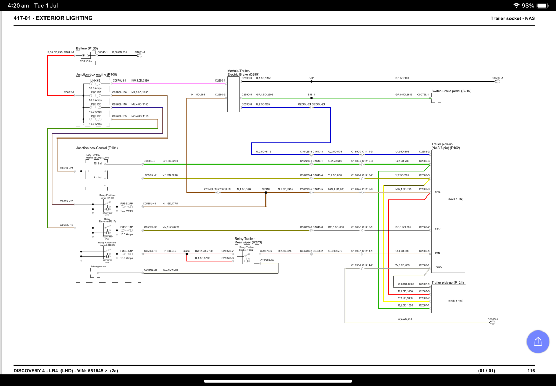The width and height of the screenshot is (556, 386).
Task: Tap the C0565-1 ground terminal symbol
Action: tap(492, 323)
